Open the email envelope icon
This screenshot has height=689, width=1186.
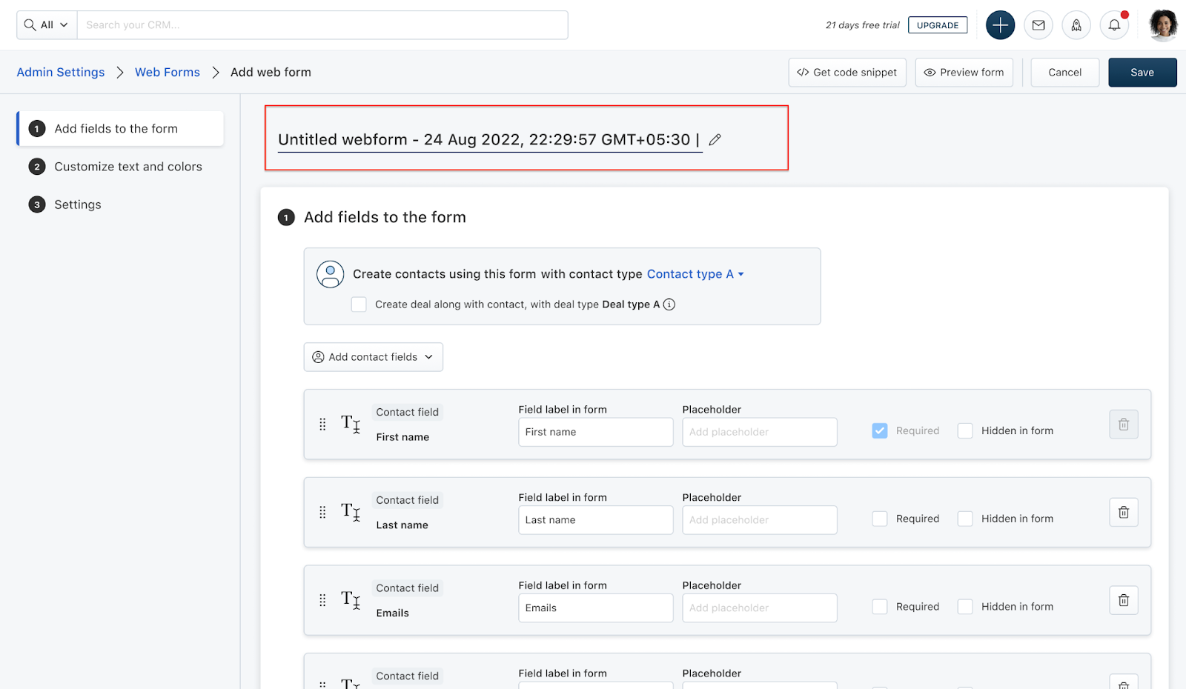[x=1038, y=25]
